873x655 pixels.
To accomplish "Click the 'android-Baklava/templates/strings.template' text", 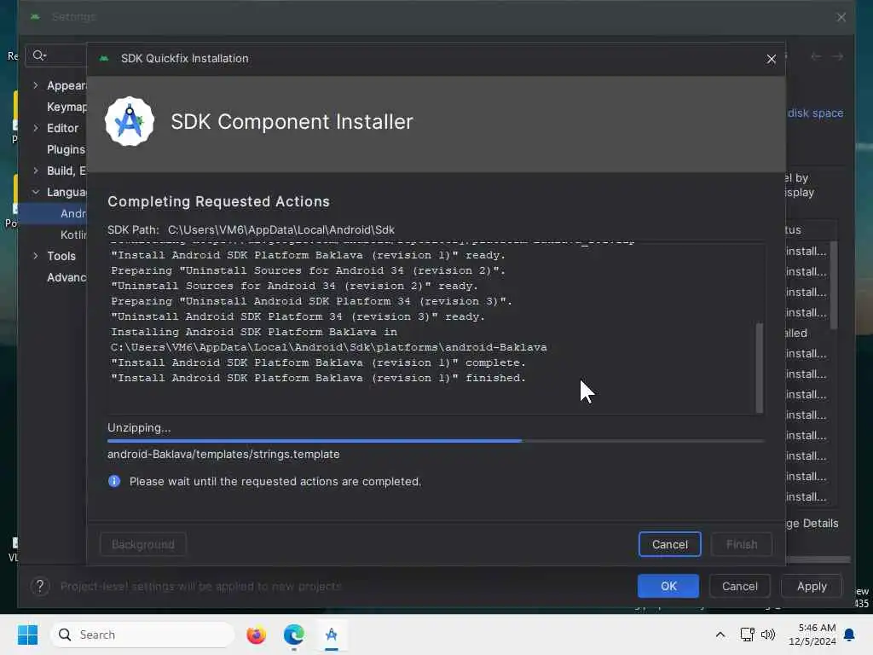I will (223, 454).
